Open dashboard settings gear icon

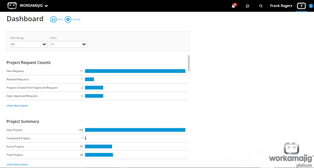click(x=68, y=19)
